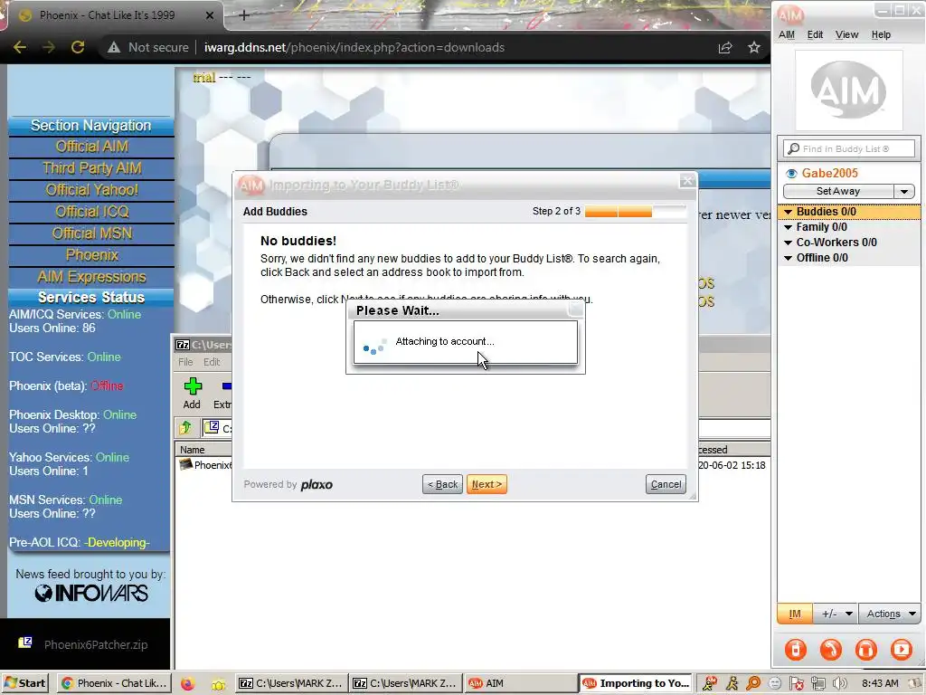This screenshot has height=695, width=926.
Task: Click the magnifier icon in system tray
Action: tap(753, 683)
